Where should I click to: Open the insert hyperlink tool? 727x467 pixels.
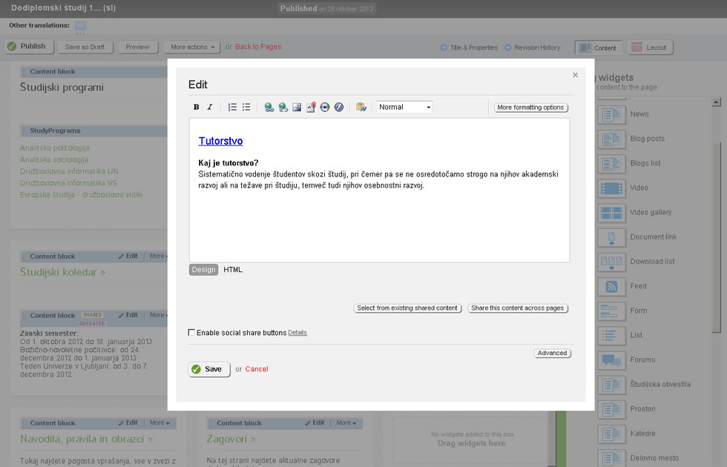(269, 107)
